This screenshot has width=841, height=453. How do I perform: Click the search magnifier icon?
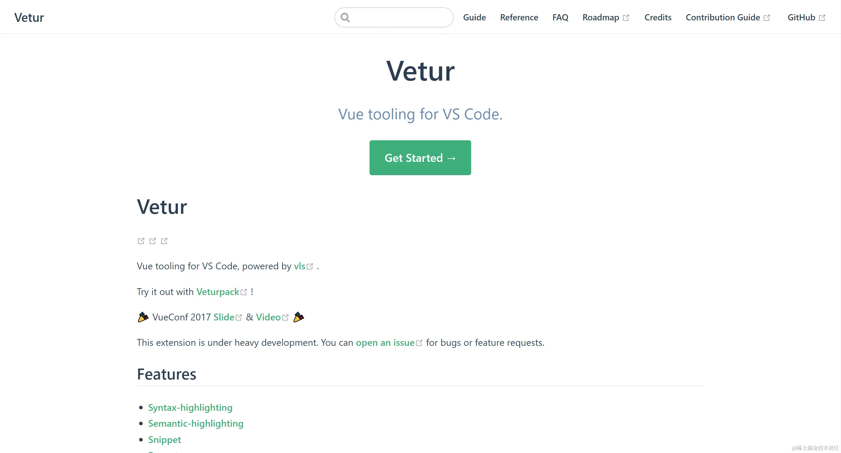345,17
